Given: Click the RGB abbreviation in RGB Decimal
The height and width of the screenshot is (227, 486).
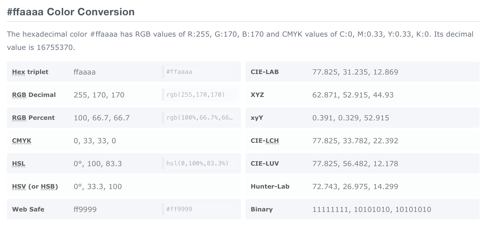Looking at the screenshot, I should coord(19,95).
